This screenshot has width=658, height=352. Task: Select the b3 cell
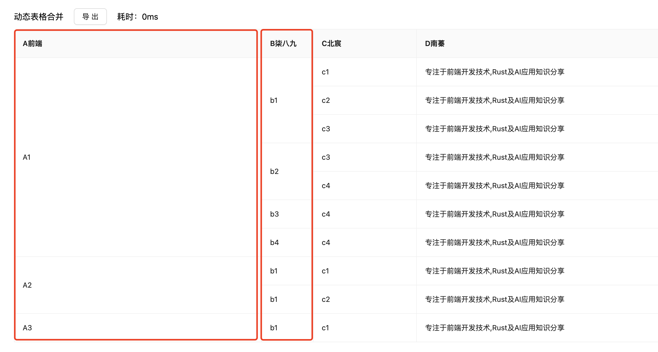274,214
